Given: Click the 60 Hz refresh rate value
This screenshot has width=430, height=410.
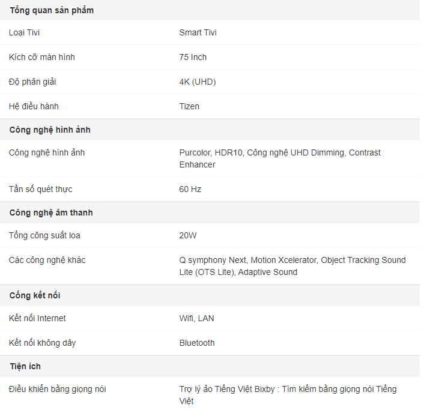Looking at the screenshot, I should (x=190, y=189).
